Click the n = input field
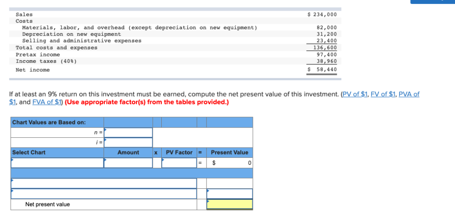Viewport: 455px width, 218px height. [x=128, y=132]
